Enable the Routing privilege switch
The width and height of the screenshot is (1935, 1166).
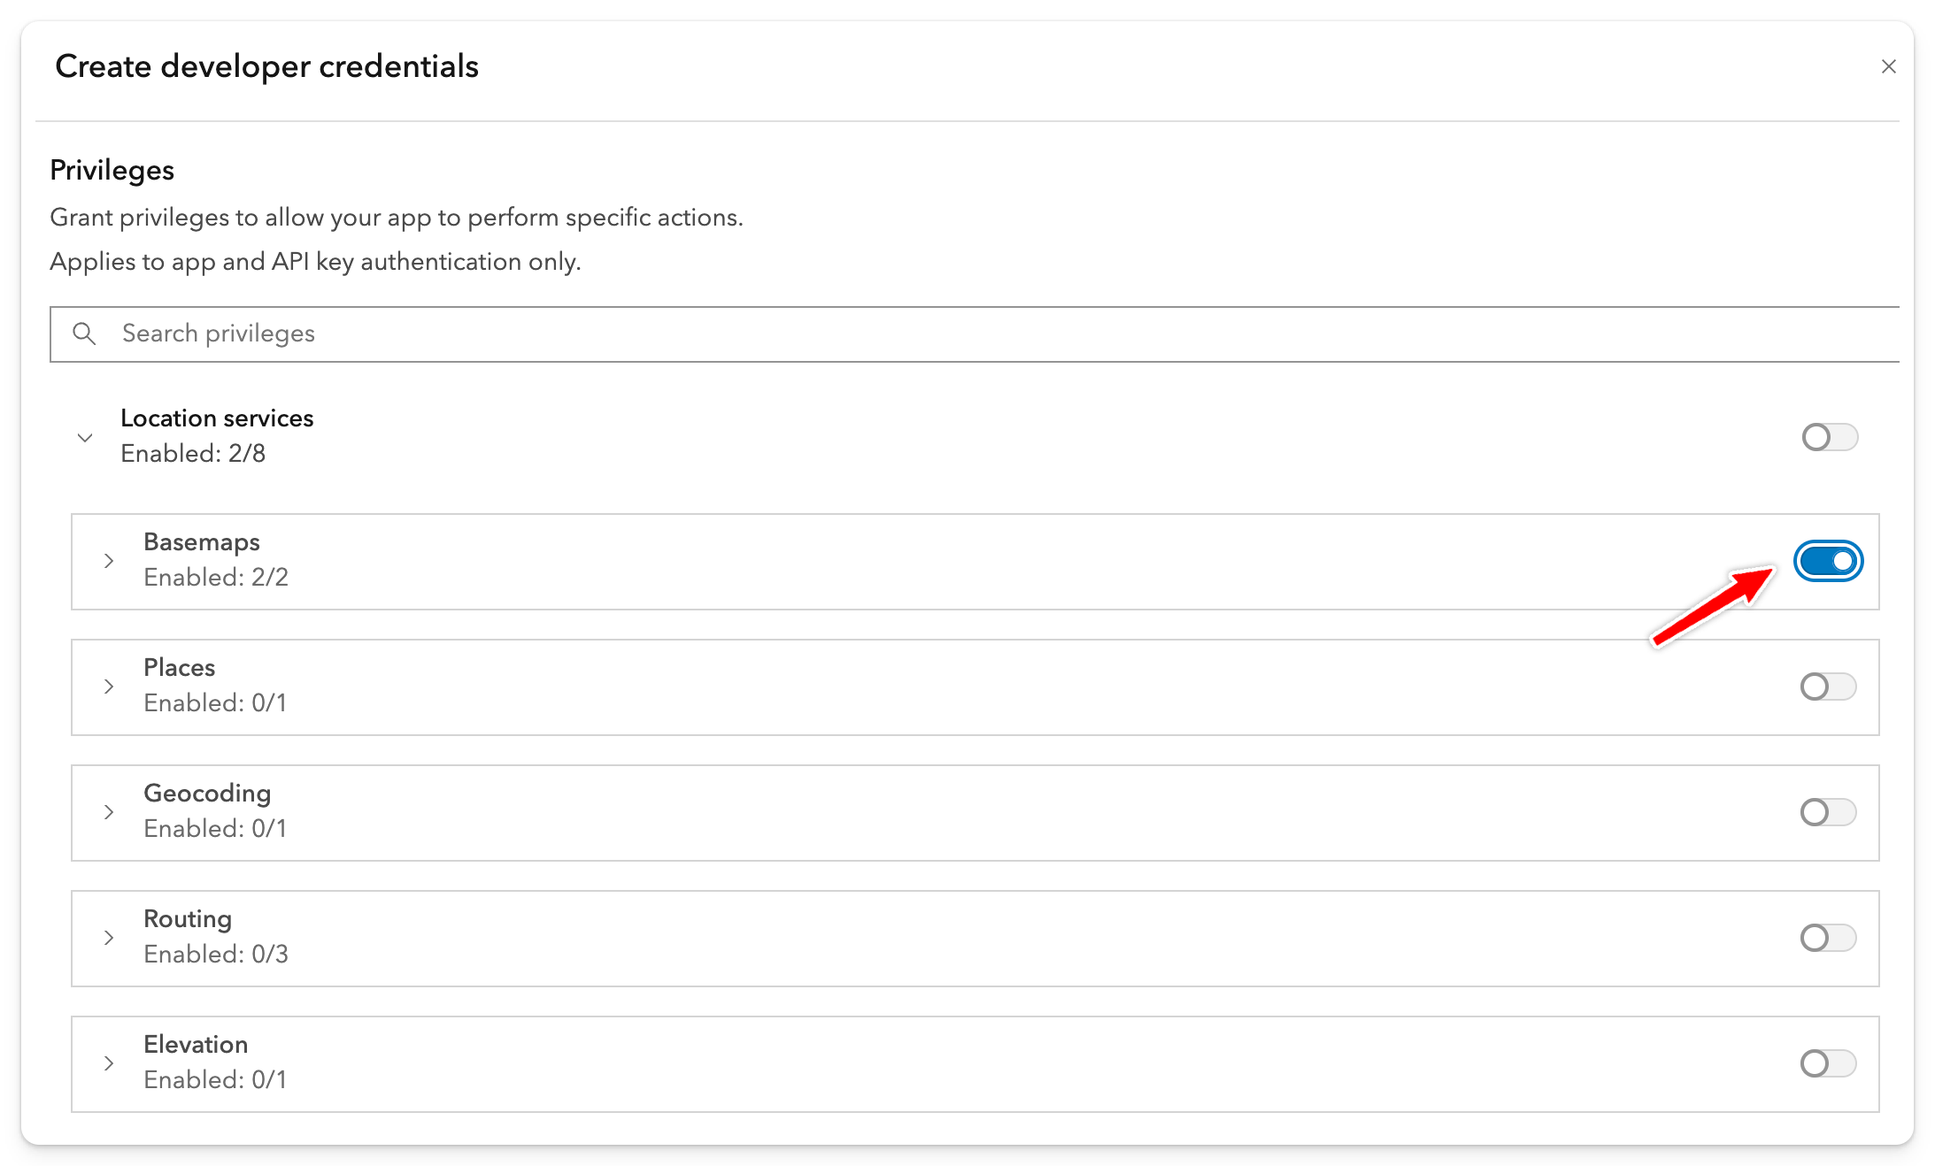[x=1828, y=938]
